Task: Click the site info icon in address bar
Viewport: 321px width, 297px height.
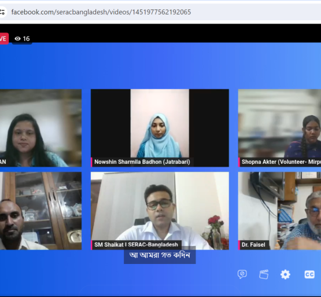Action: tap(2, 12)
